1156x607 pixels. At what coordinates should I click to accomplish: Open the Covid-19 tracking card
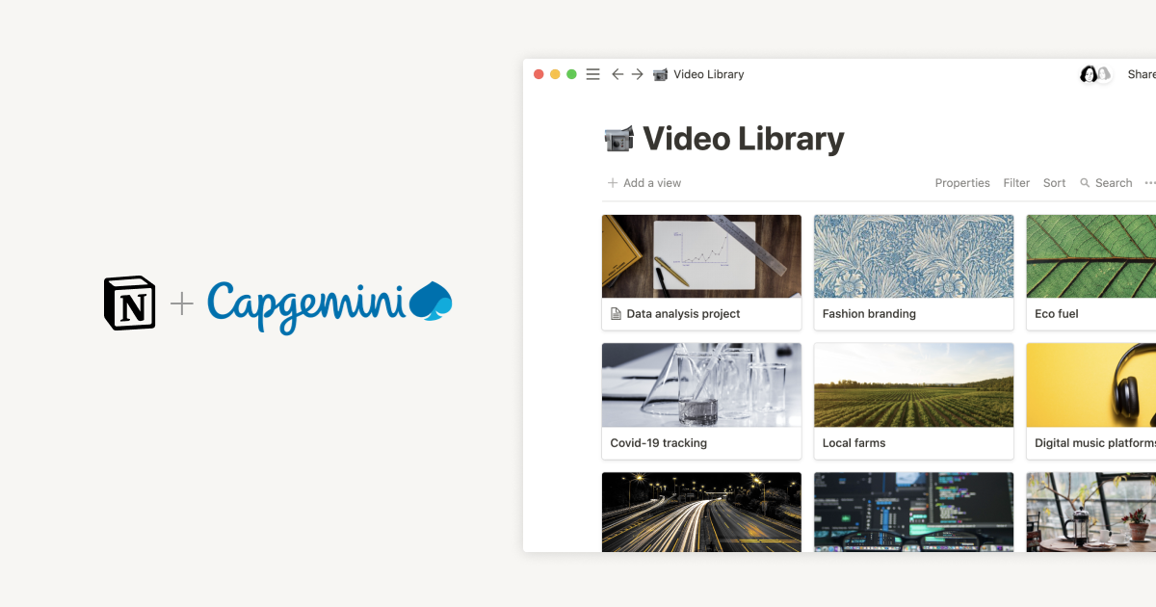(701, 401)
